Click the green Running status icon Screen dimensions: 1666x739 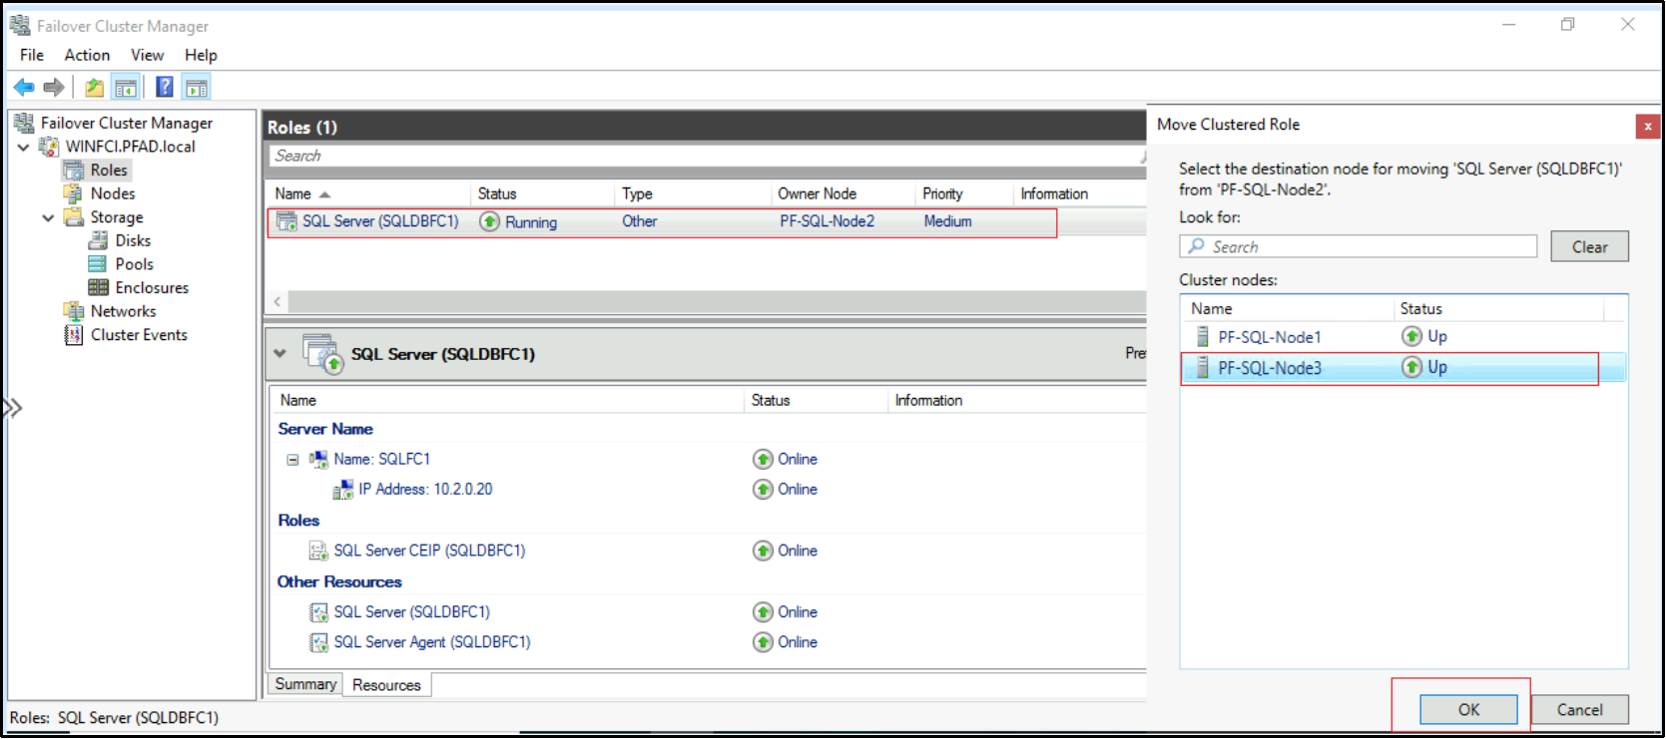pyautogui.click(x=489, y=221)
